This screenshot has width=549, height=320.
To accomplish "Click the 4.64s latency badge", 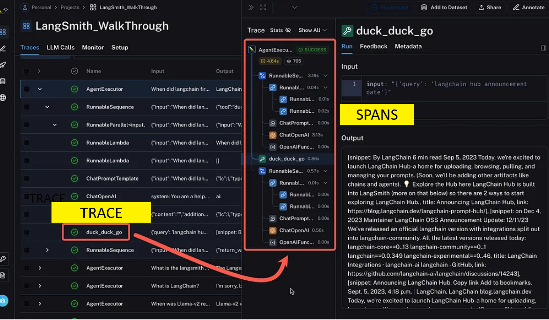I will pyautogui.click(x=270, y=61).
